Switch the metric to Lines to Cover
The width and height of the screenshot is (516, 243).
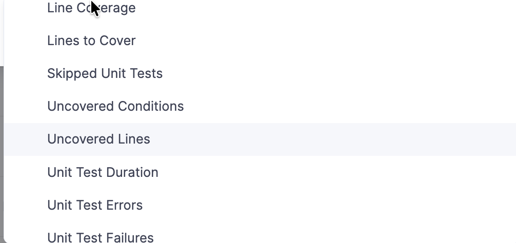click(91, 41)
